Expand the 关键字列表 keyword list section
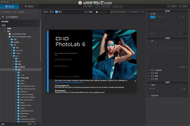This screenshot has height=126, width=190. [x=148, y=96]
